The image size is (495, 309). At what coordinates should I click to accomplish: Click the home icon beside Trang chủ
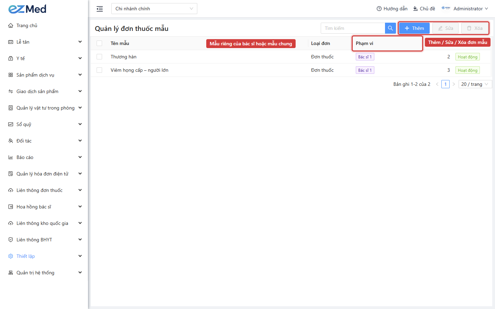click(x=11, y=25)
